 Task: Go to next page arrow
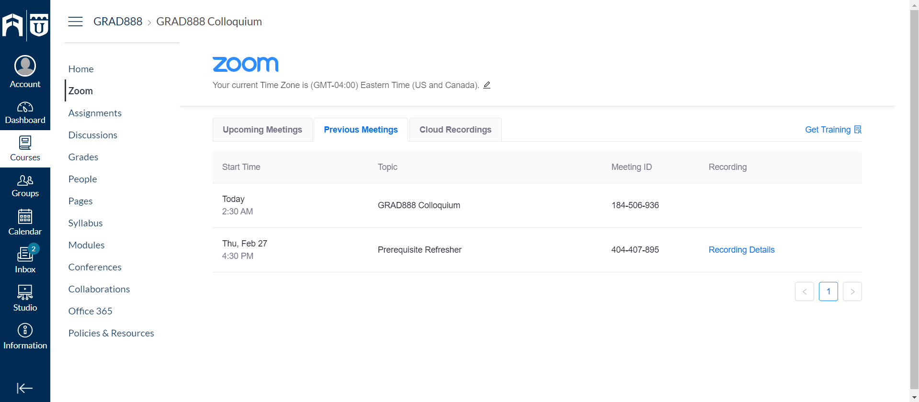pyautogui.click(x=852, y=291)
